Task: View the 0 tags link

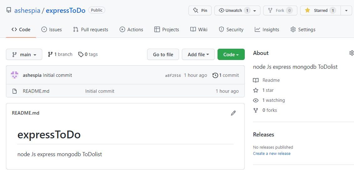Action: [88, 54]
